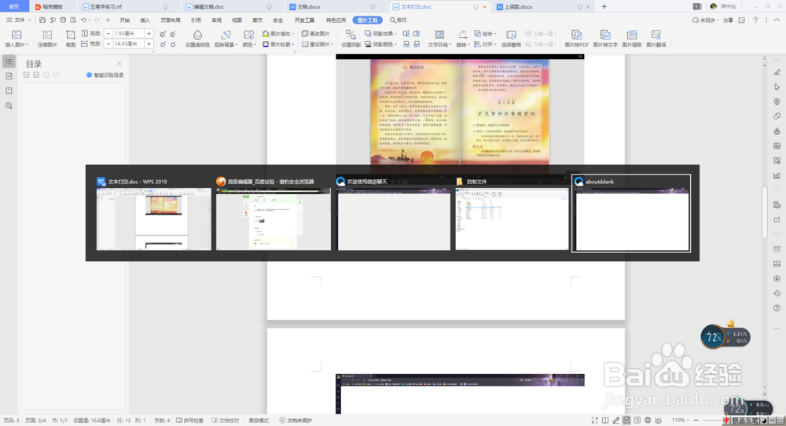
Task: Open the 未同步 sync status dropdown
Action: (705, 20)
